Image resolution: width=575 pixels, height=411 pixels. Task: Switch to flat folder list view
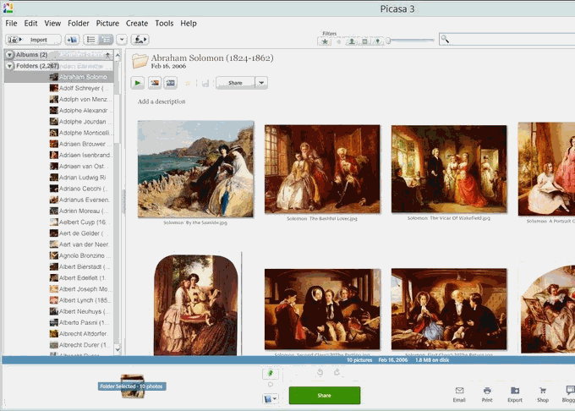[x=91, y=40]
